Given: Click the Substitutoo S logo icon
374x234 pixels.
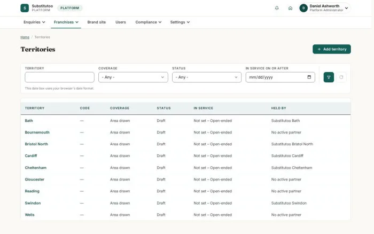Looking at the screenshot, I should [25, 8].
